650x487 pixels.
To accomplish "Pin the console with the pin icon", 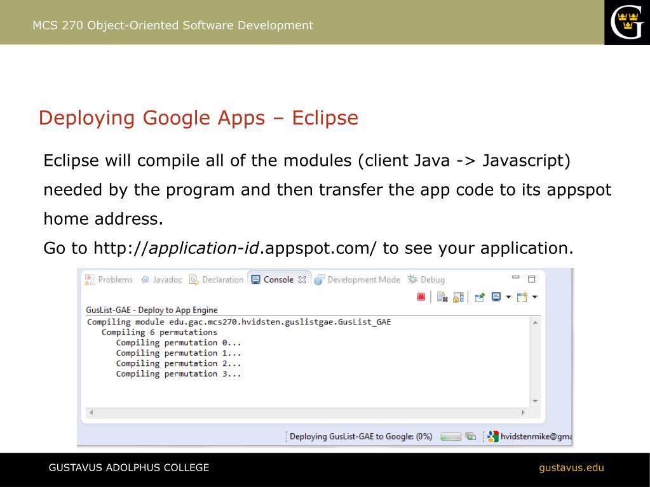I will pyautogui.click(x=480, y=297).
